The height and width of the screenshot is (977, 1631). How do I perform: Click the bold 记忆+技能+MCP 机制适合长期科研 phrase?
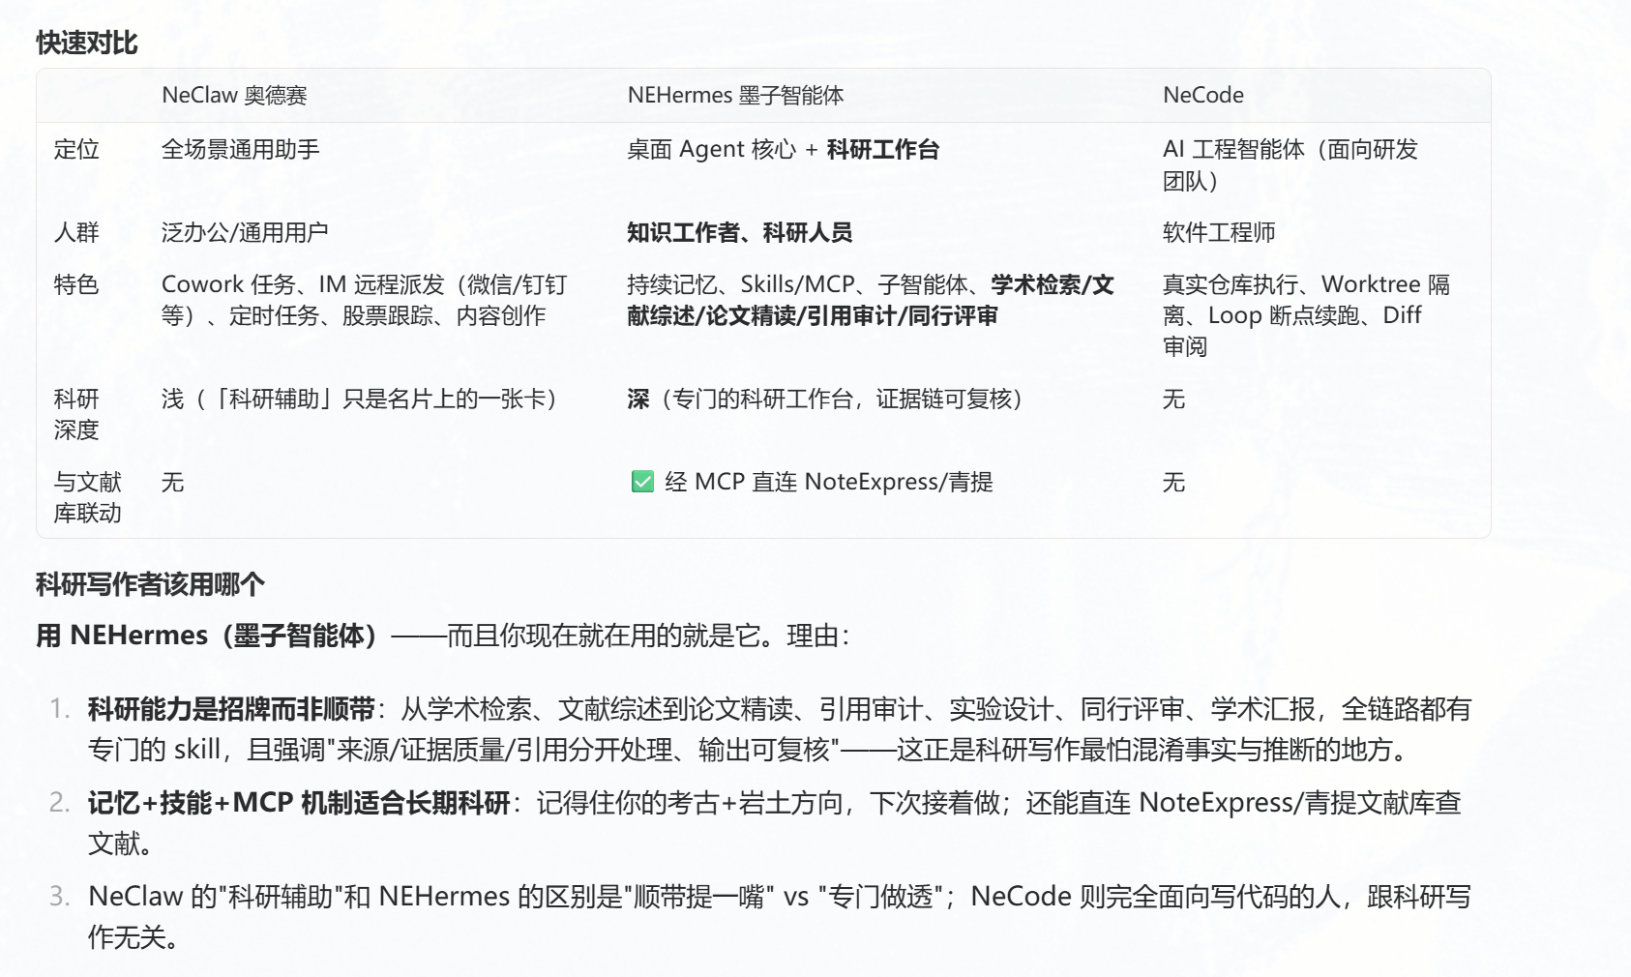click(x=299, y=802)
